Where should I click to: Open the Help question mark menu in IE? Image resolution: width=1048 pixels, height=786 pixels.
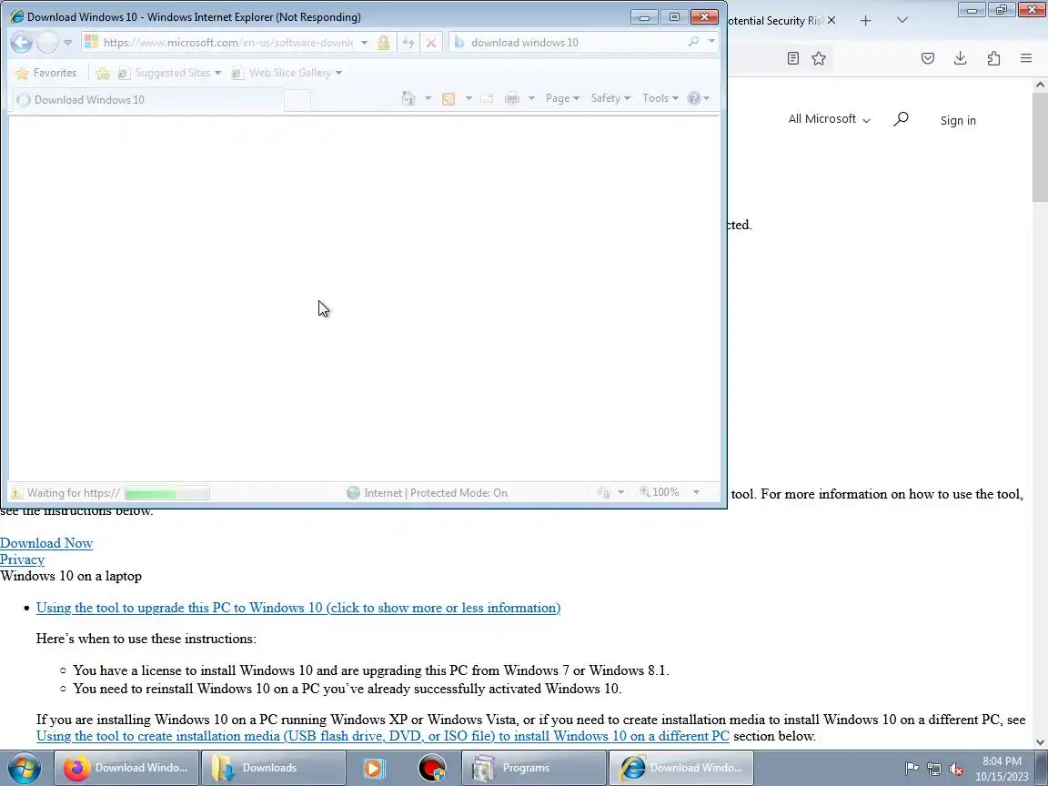pos(699,98)
